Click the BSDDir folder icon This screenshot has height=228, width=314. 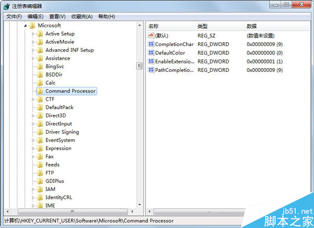pos(40,74)
